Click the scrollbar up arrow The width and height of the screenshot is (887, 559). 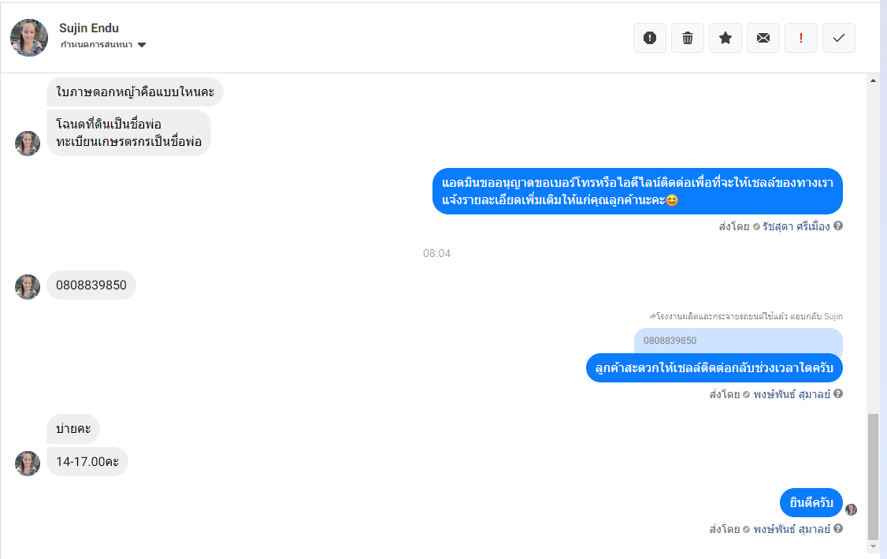[873, 80]
